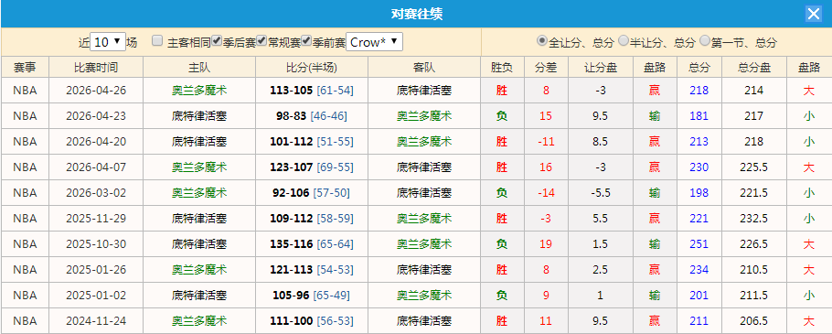Click the 232.5 total line value
Screen dimensions: 832x334
(753, 218)
